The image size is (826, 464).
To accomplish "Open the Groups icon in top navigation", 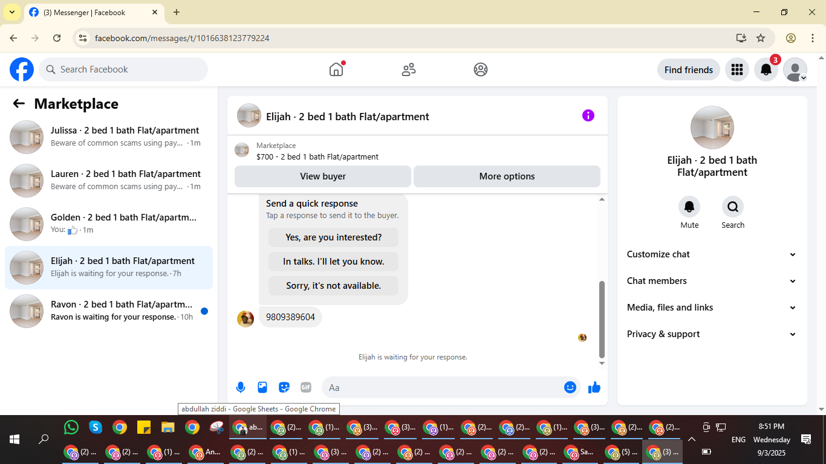I will (481, 69).
